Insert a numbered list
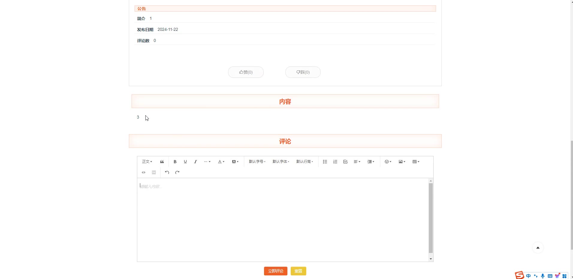Screen dimensions: 573x279 tap(335, 162)
